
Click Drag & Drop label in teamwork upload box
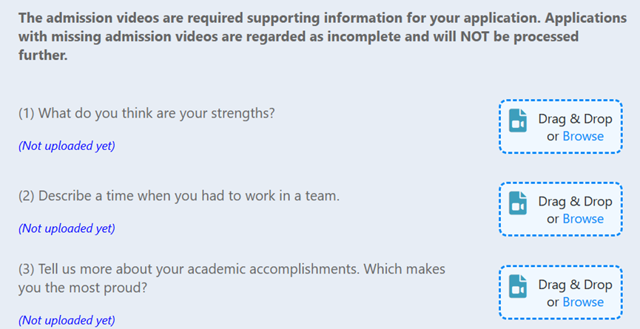click(575, 202)
